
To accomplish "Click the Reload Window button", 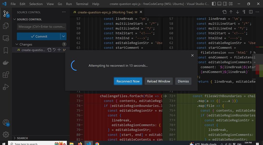I will tap(159, 81).
